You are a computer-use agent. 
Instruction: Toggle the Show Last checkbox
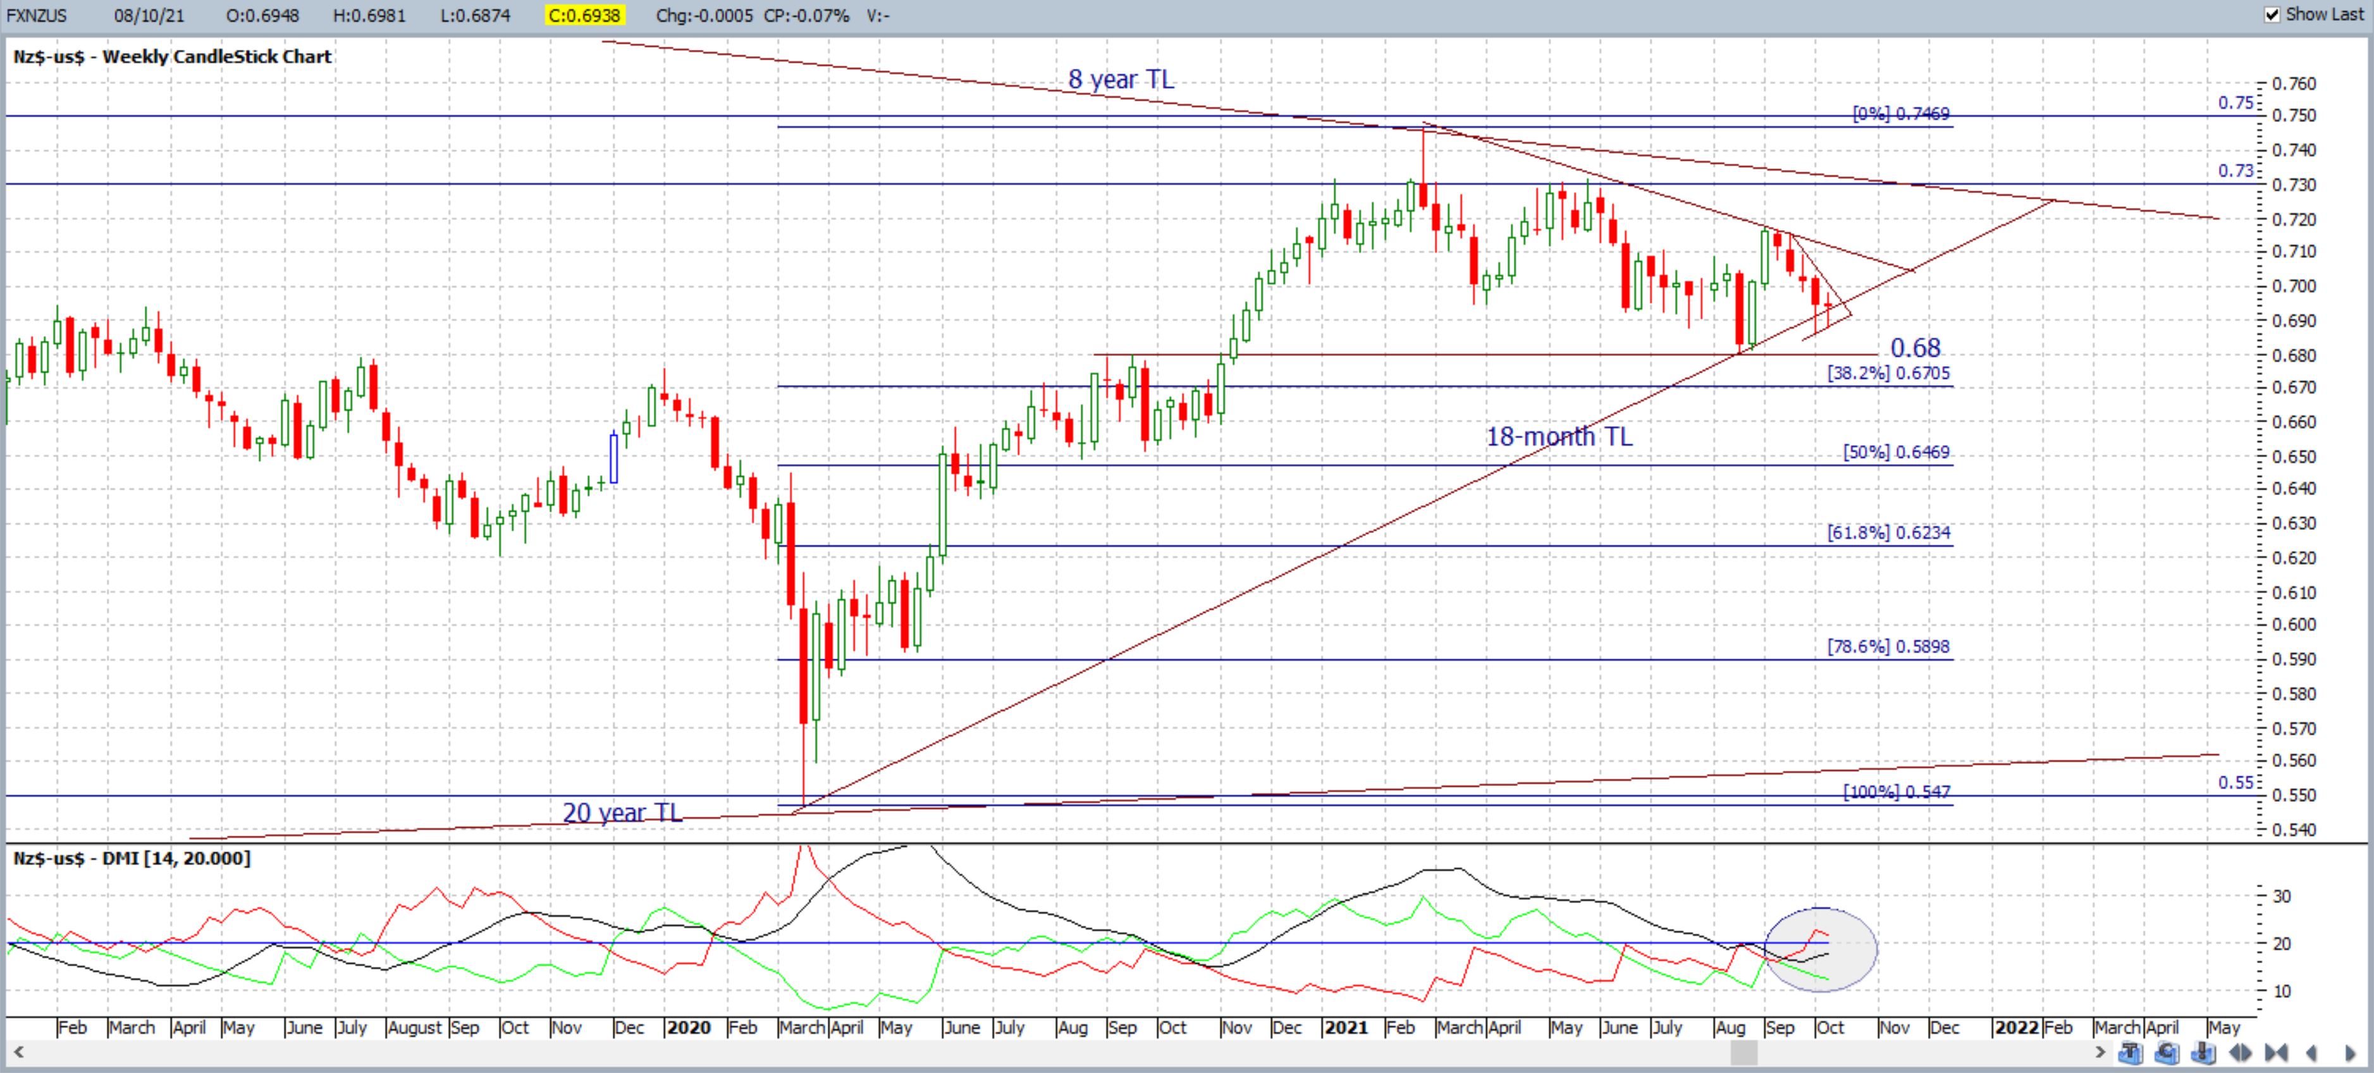click(2272, 15)
